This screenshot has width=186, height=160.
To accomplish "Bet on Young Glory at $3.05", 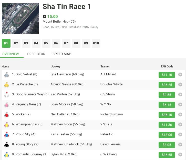I will click(167, 145).
